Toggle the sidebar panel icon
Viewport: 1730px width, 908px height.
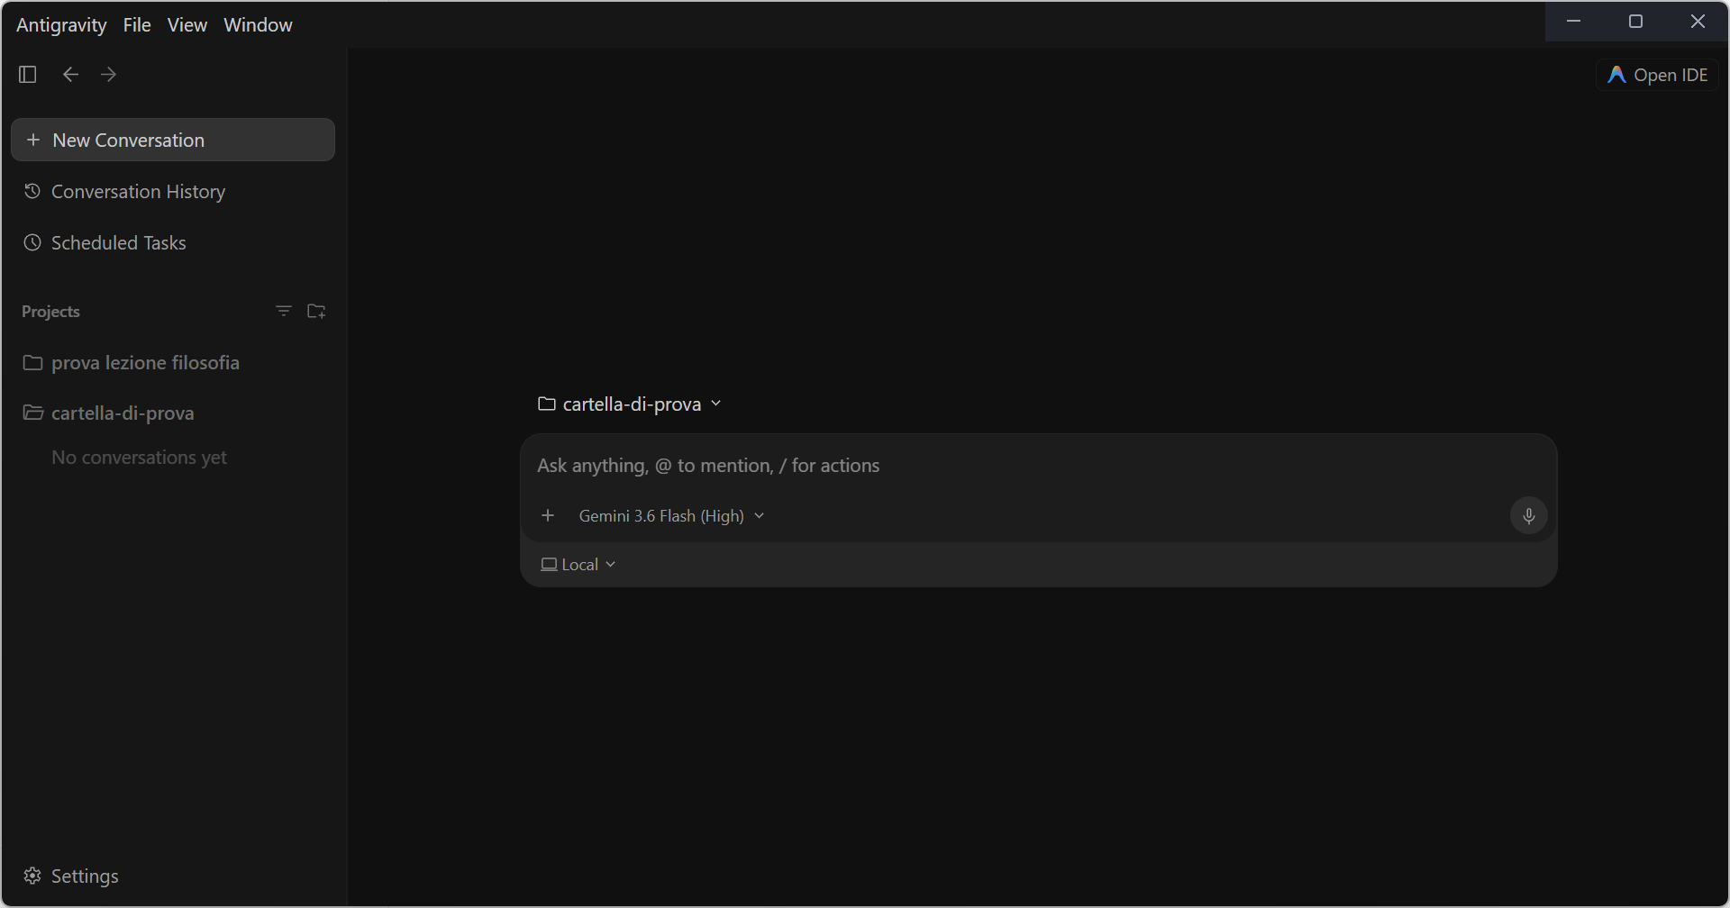pyautogui.click(x=28, y=74)
